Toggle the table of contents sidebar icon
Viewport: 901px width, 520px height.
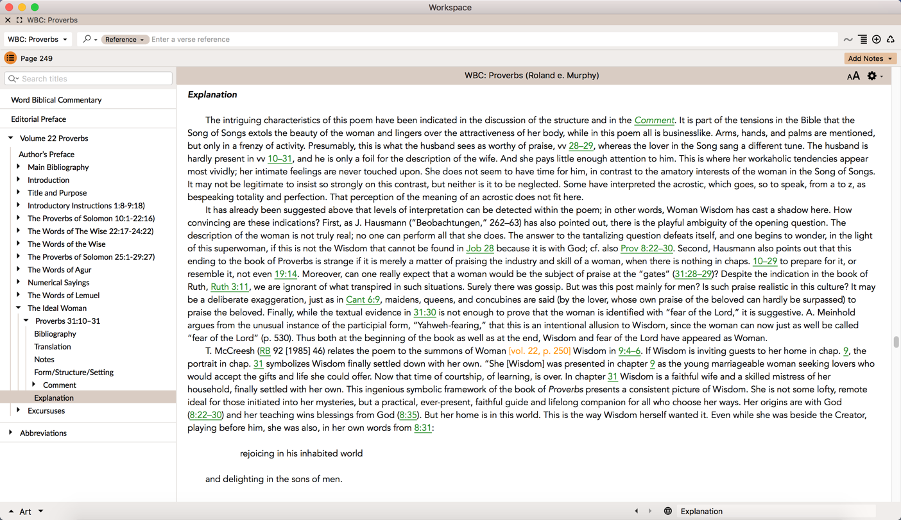click(10, 58)
